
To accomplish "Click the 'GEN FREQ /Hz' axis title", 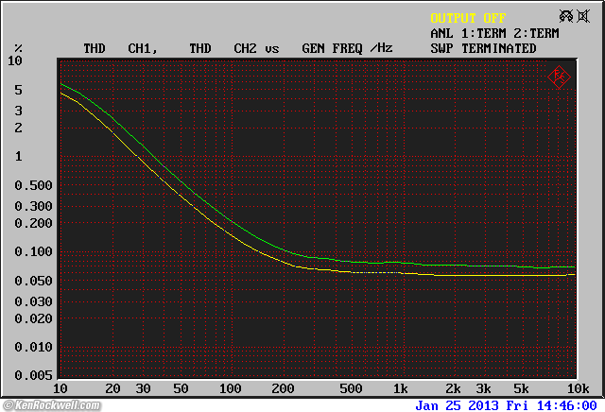I will 347,48.
